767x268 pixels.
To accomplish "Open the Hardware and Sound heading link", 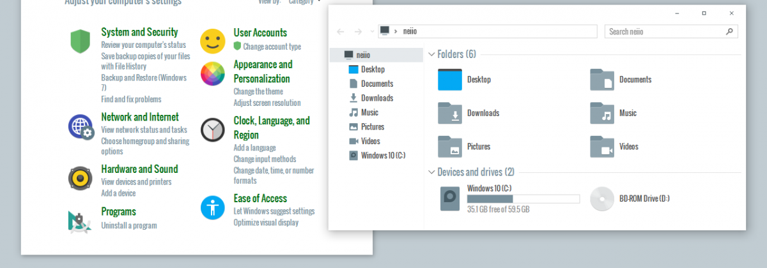I will [139, 169].
